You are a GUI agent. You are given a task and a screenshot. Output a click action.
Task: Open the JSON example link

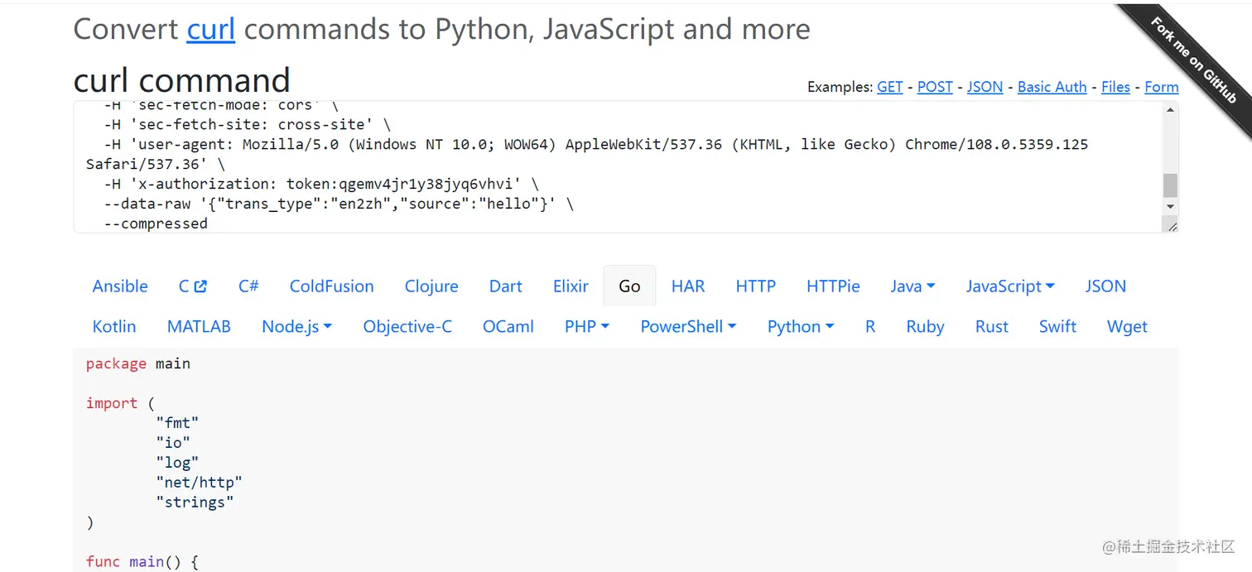(985, 87)
